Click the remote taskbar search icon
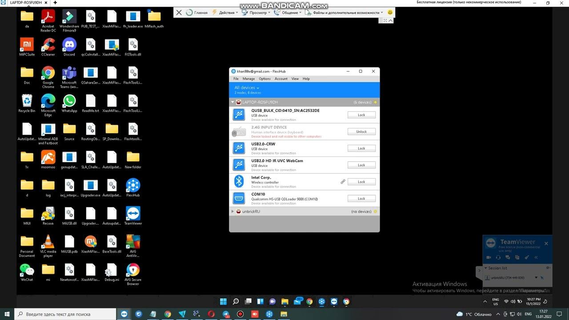The height and width of the screenshot is (320, 569). pos(236,301)
